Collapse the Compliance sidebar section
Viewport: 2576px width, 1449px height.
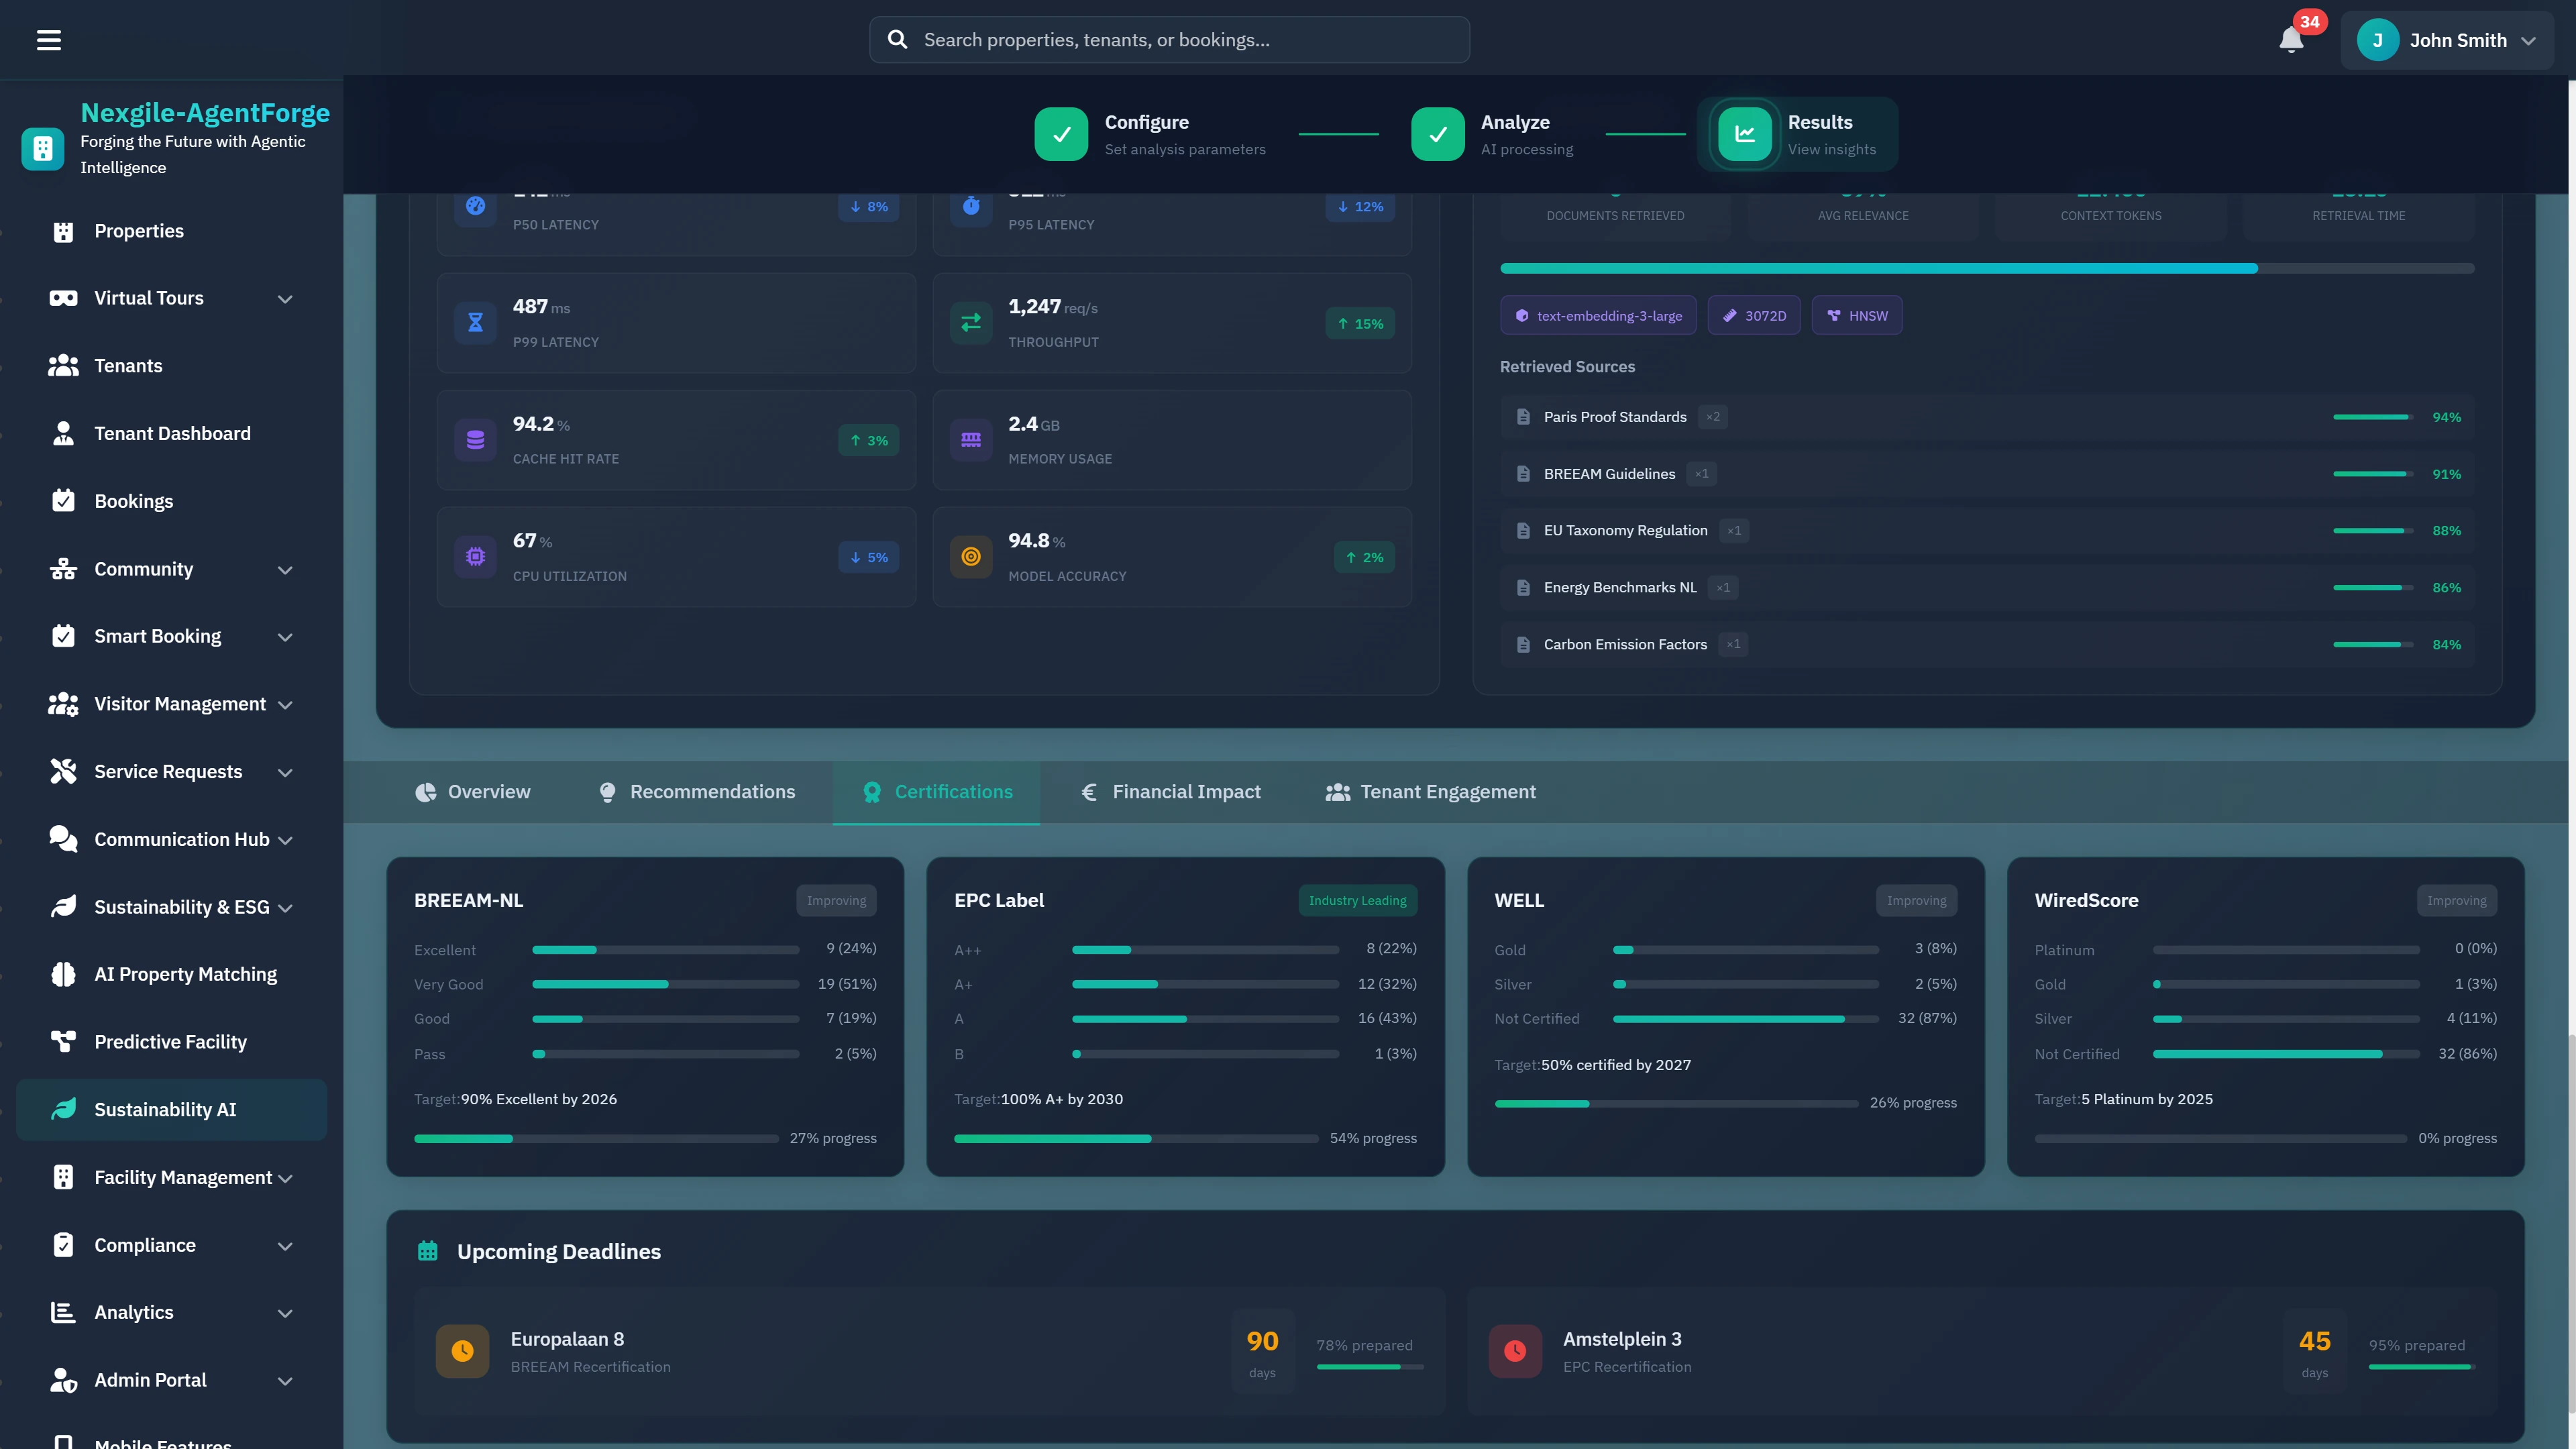[285, 1246]
